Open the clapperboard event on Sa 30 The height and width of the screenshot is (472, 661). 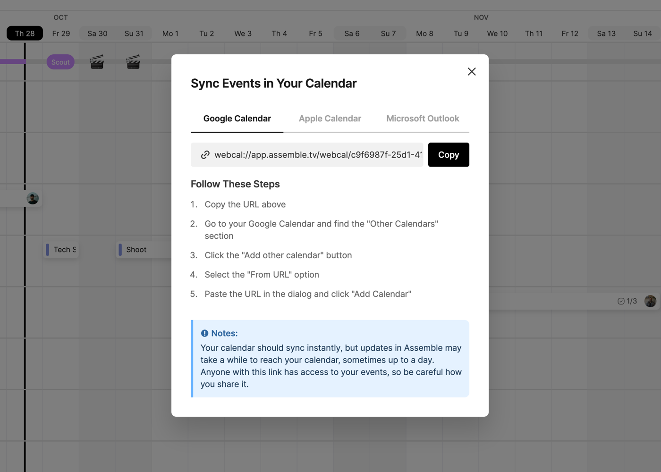pos(97,62)
